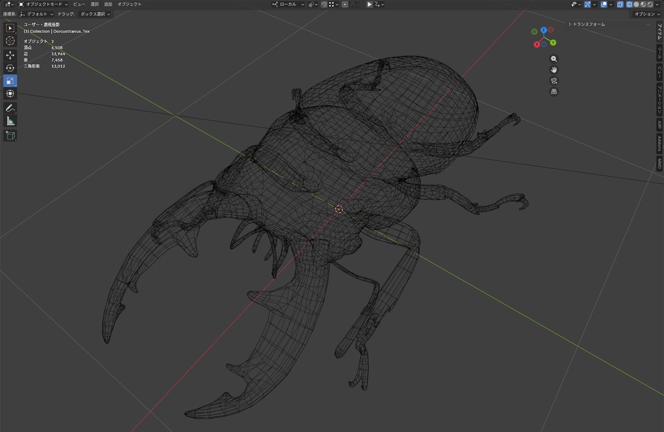The width and height of the screenshot is (664, 432).
Task: Open the 選択 menu
Action: 95,5
